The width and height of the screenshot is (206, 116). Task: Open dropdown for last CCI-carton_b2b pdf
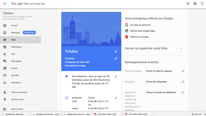pos(153,114)
